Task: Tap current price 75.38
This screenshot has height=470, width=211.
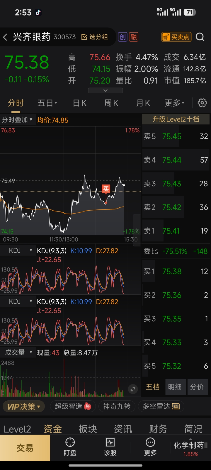Action: 27,62
